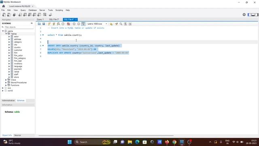Expand the sys schema

pos(3,88)
